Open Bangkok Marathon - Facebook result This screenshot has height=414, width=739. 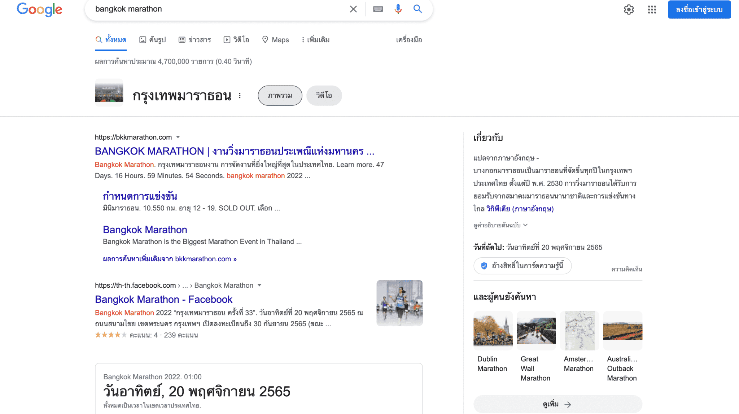coord(163,300)
